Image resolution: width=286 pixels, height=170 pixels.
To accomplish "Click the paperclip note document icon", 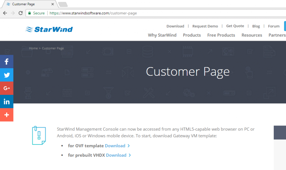I will (x=39, y=135).
